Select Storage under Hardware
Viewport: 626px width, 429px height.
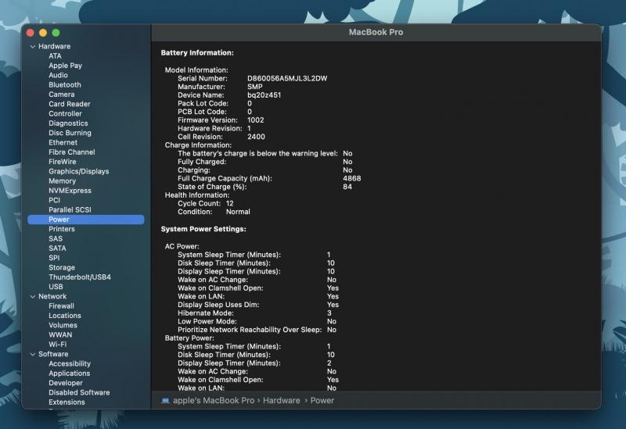coord(62,268)
